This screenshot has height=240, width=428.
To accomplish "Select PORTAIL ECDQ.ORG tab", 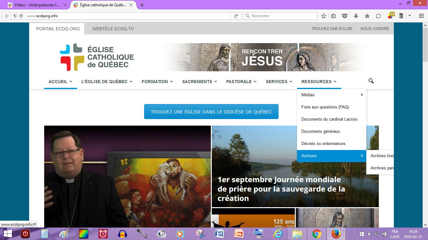I will click(x=58, y=29).
